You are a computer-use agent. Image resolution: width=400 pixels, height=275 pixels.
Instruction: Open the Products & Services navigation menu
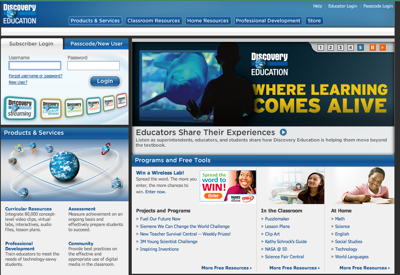point(95,21)
